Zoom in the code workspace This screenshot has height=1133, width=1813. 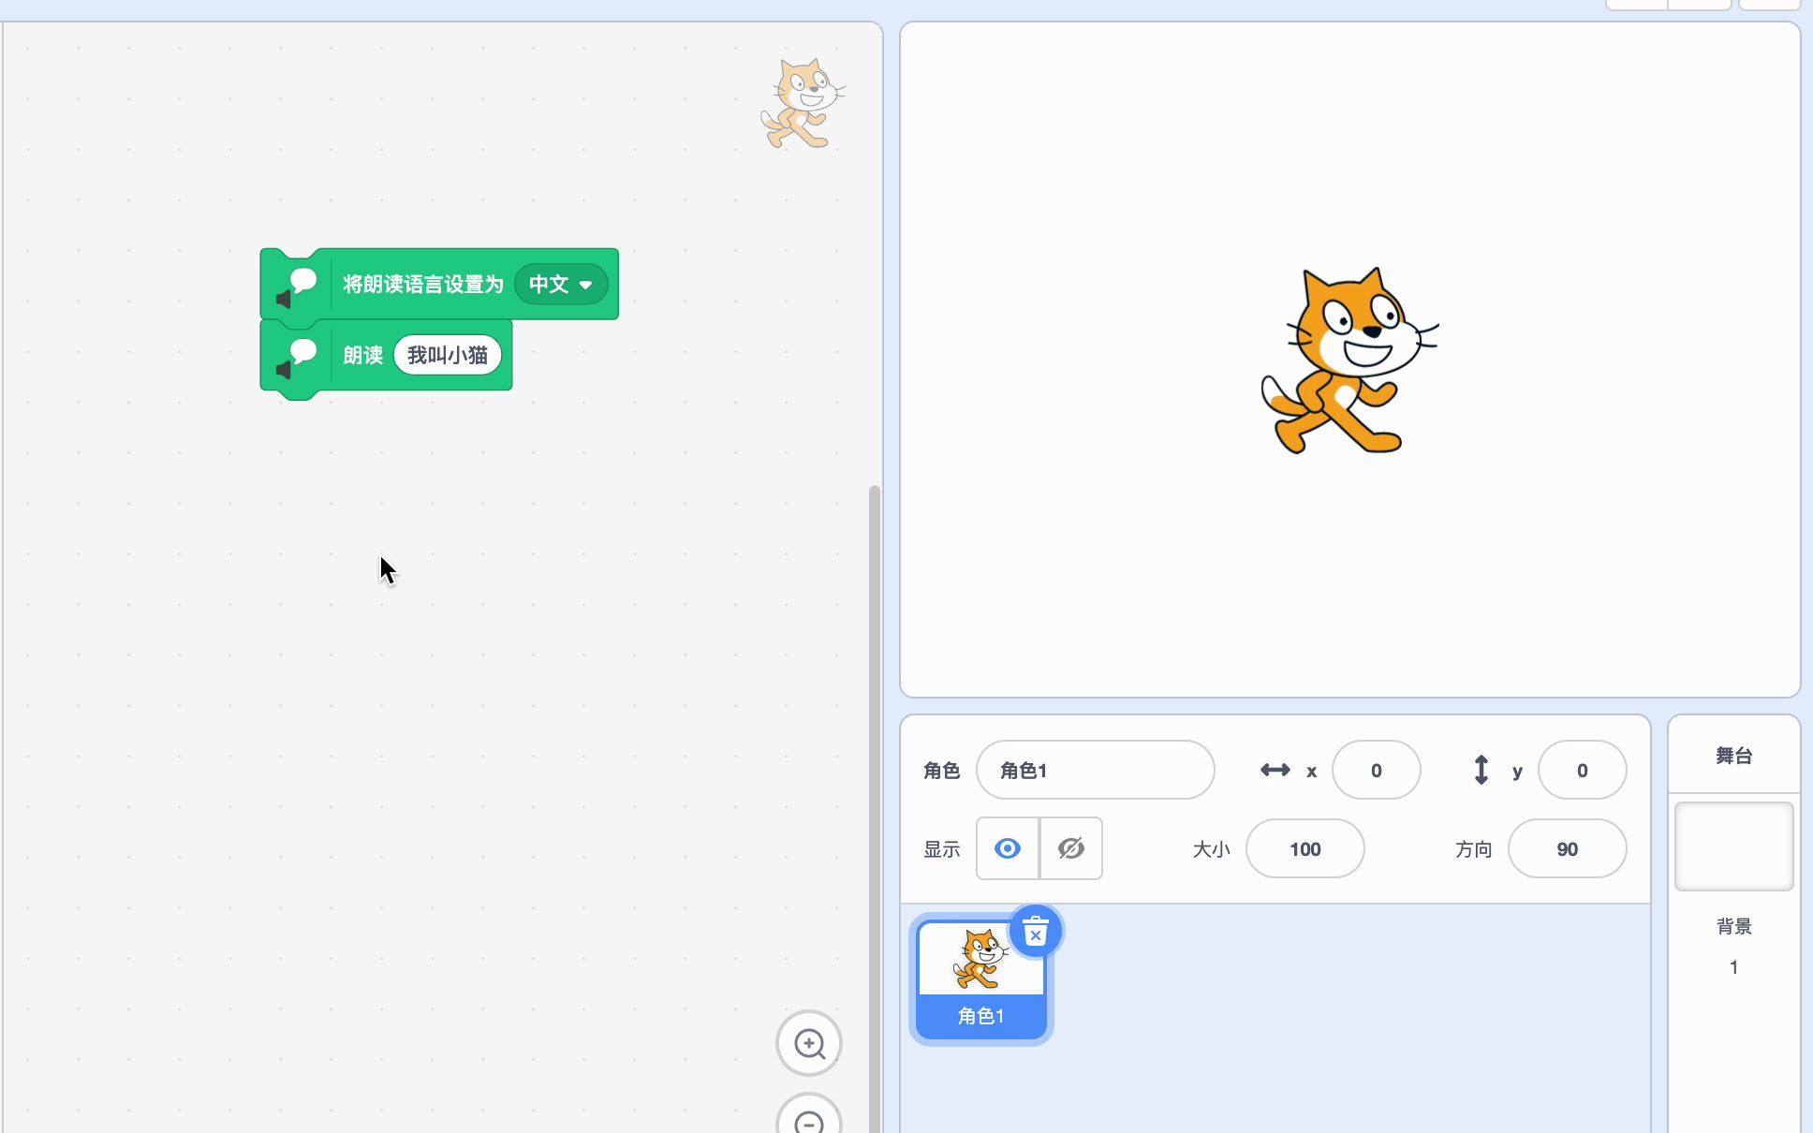pyautogui.click(x=809, y=1043)
